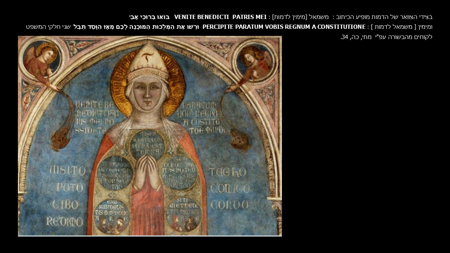This screenshot has width=450, height=253.
Task: Click the word CIBO in the fresco
Action: pos(66,205)
